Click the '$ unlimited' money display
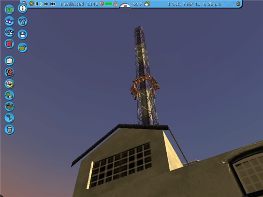 (72, 4)
